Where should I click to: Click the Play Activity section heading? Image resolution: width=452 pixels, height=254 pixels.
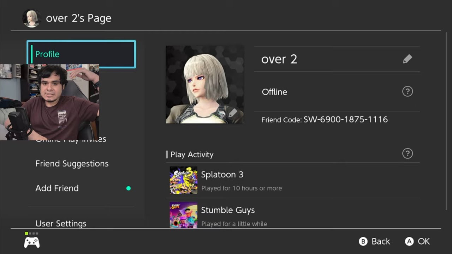(x=192, y=155)
